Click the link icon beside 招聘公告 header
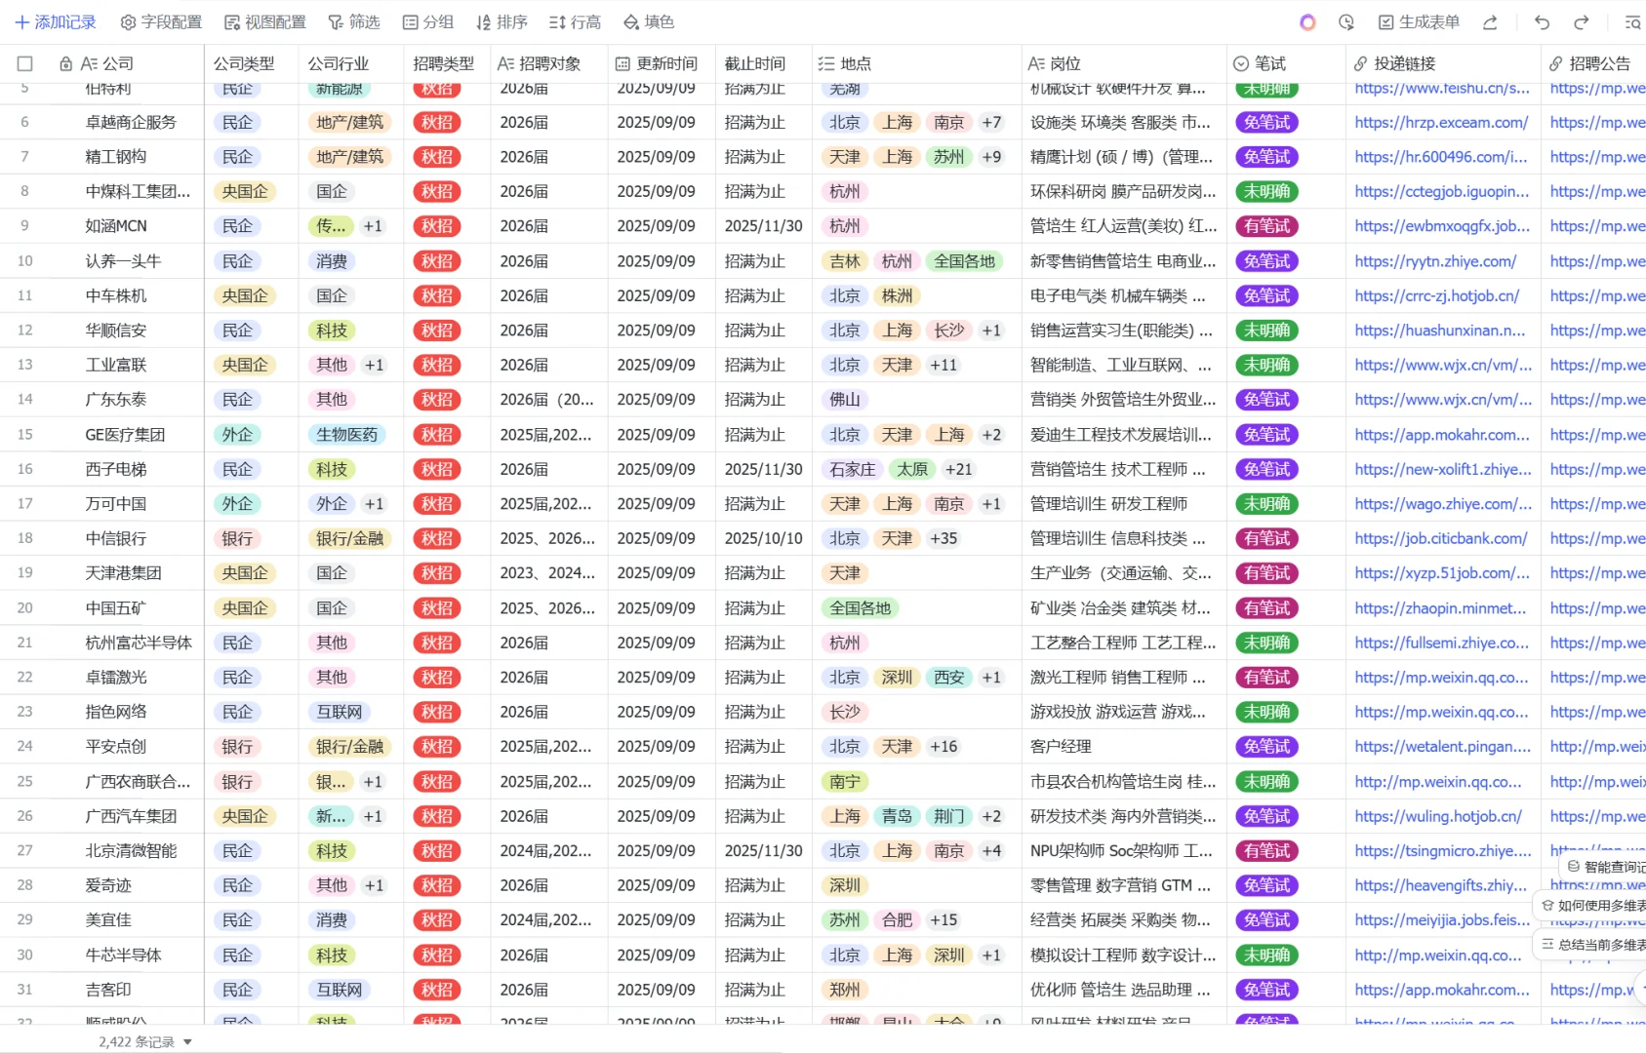Screen dimensions: 1646x1053 tap(1555, 64)
